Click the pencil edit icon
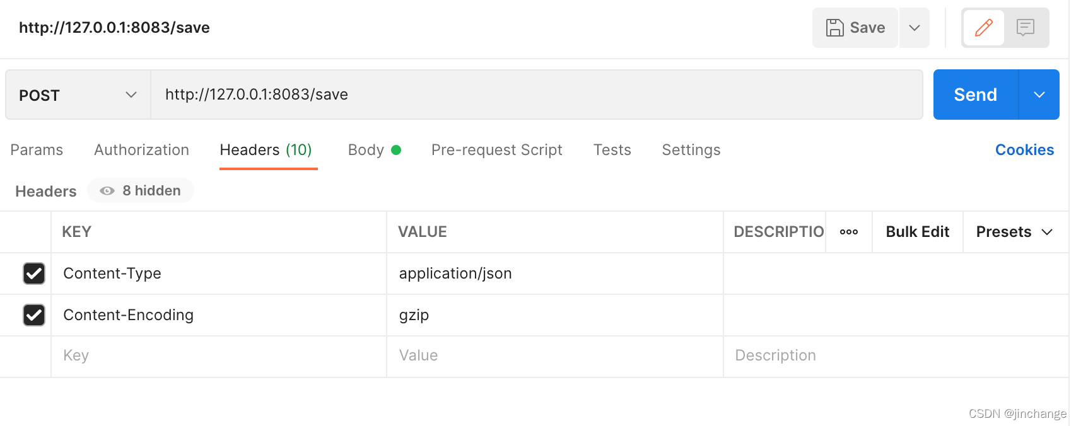Image resolution: width=1076 pixels, height=426 pixels. point(983,28)
